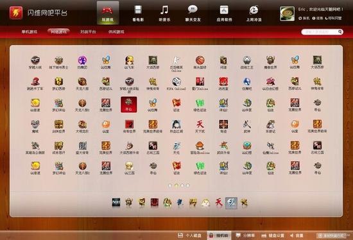Toggle the 挂机锁 lock in bottom bar
353x240 pixels.
tap(219, 236)
